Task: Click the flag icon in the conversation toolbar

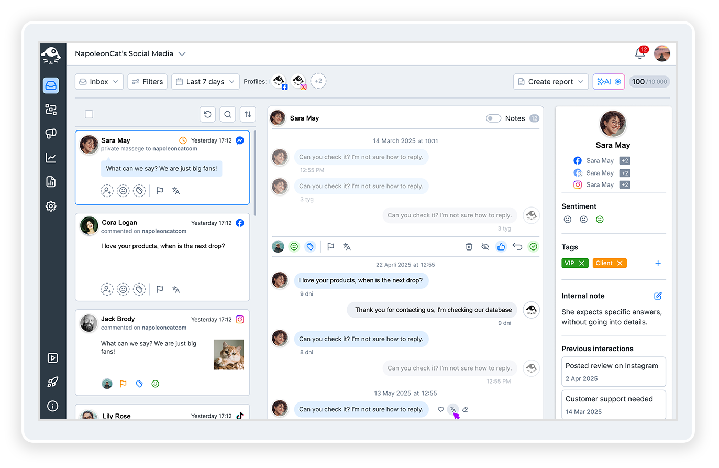Action: click(330, 246)
